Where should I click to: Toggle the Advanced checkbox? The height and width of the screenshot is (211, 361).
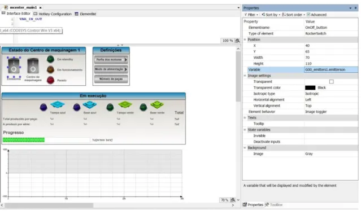pyautogui.click(x=308, y=15)
